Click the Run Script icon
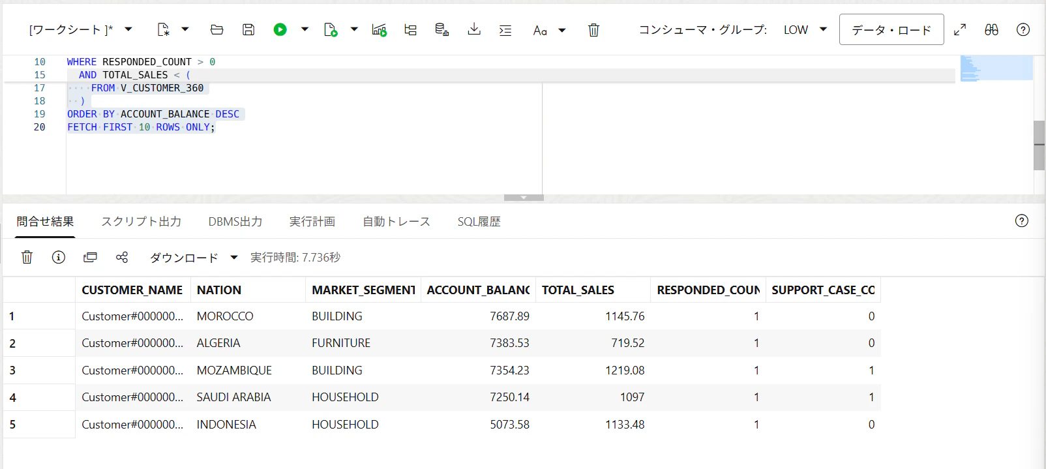The image size is (1046, 469). point(331,29)
